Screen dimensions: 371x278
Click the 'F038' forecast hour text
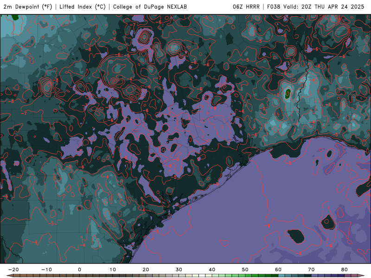(274, 6)
